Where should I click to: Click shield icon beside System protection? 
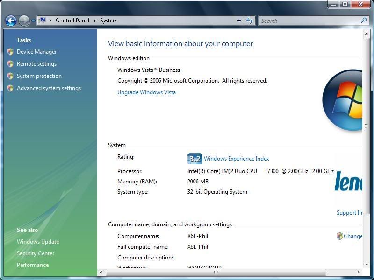point(10,76)
